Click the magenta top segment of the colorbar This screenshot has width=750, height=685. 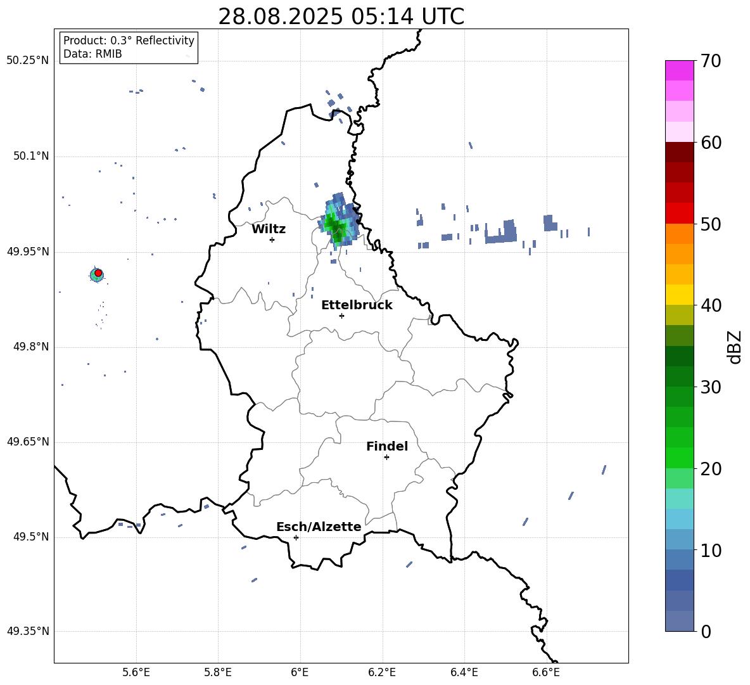pyautogui.click(x=679, y=71)
